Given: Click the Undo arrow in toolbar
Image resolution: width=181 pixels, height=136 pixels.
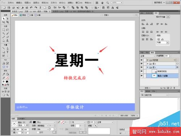Looking at the screenshot, I should click(31, 8).
